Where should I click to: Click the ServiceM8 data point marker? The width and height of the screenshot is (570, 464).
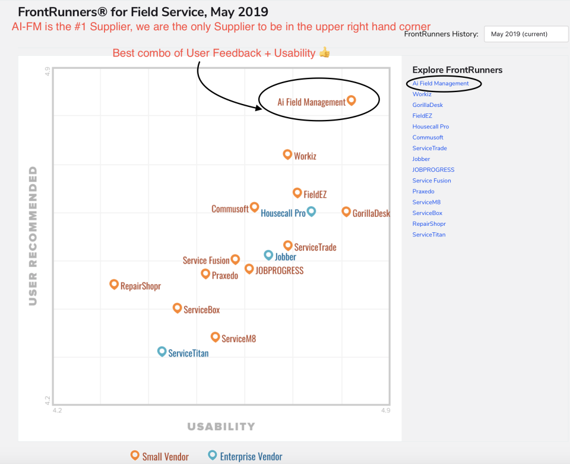tap(215, 336)
